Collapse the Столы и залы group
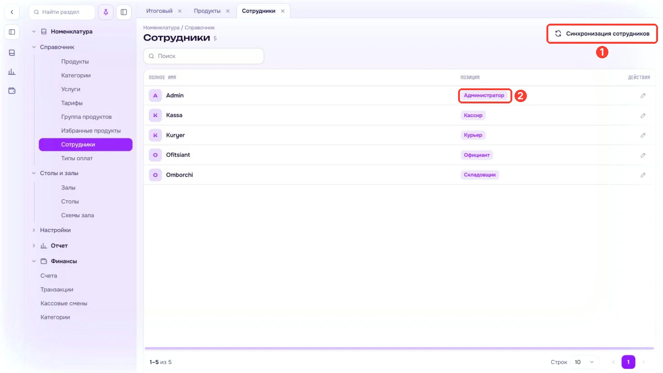The width and height of the screenshot is (663, 373). coord(34,174)
